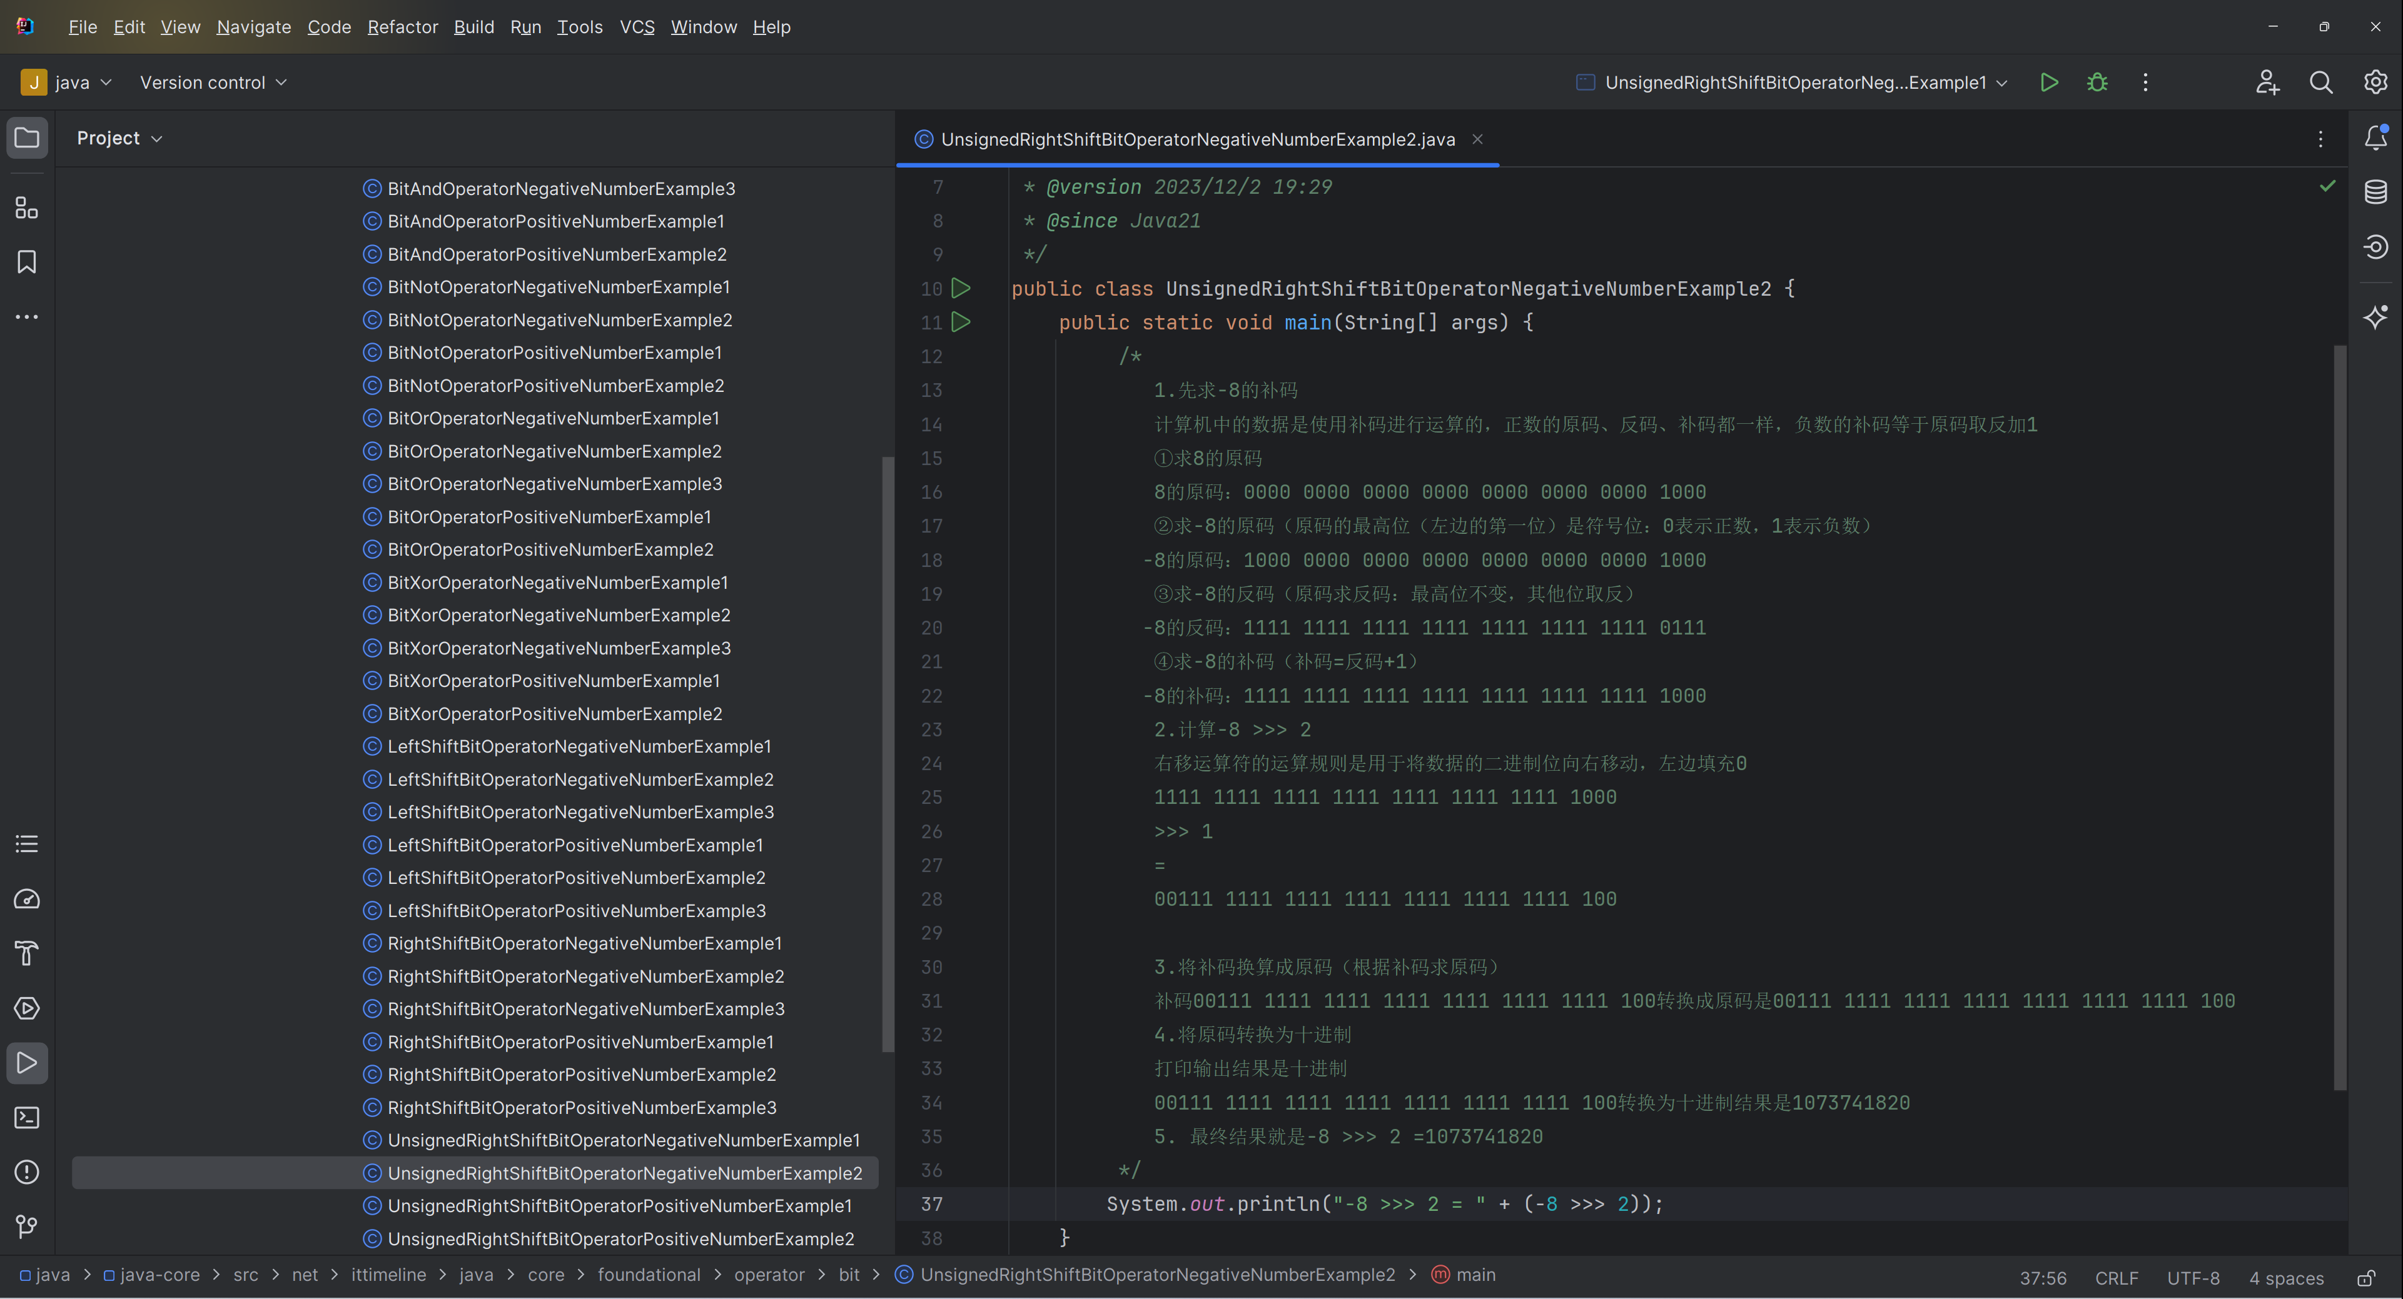Open Code With Me add-user icon
The image size is (2403, 1299).
[x=2268, y=82]
